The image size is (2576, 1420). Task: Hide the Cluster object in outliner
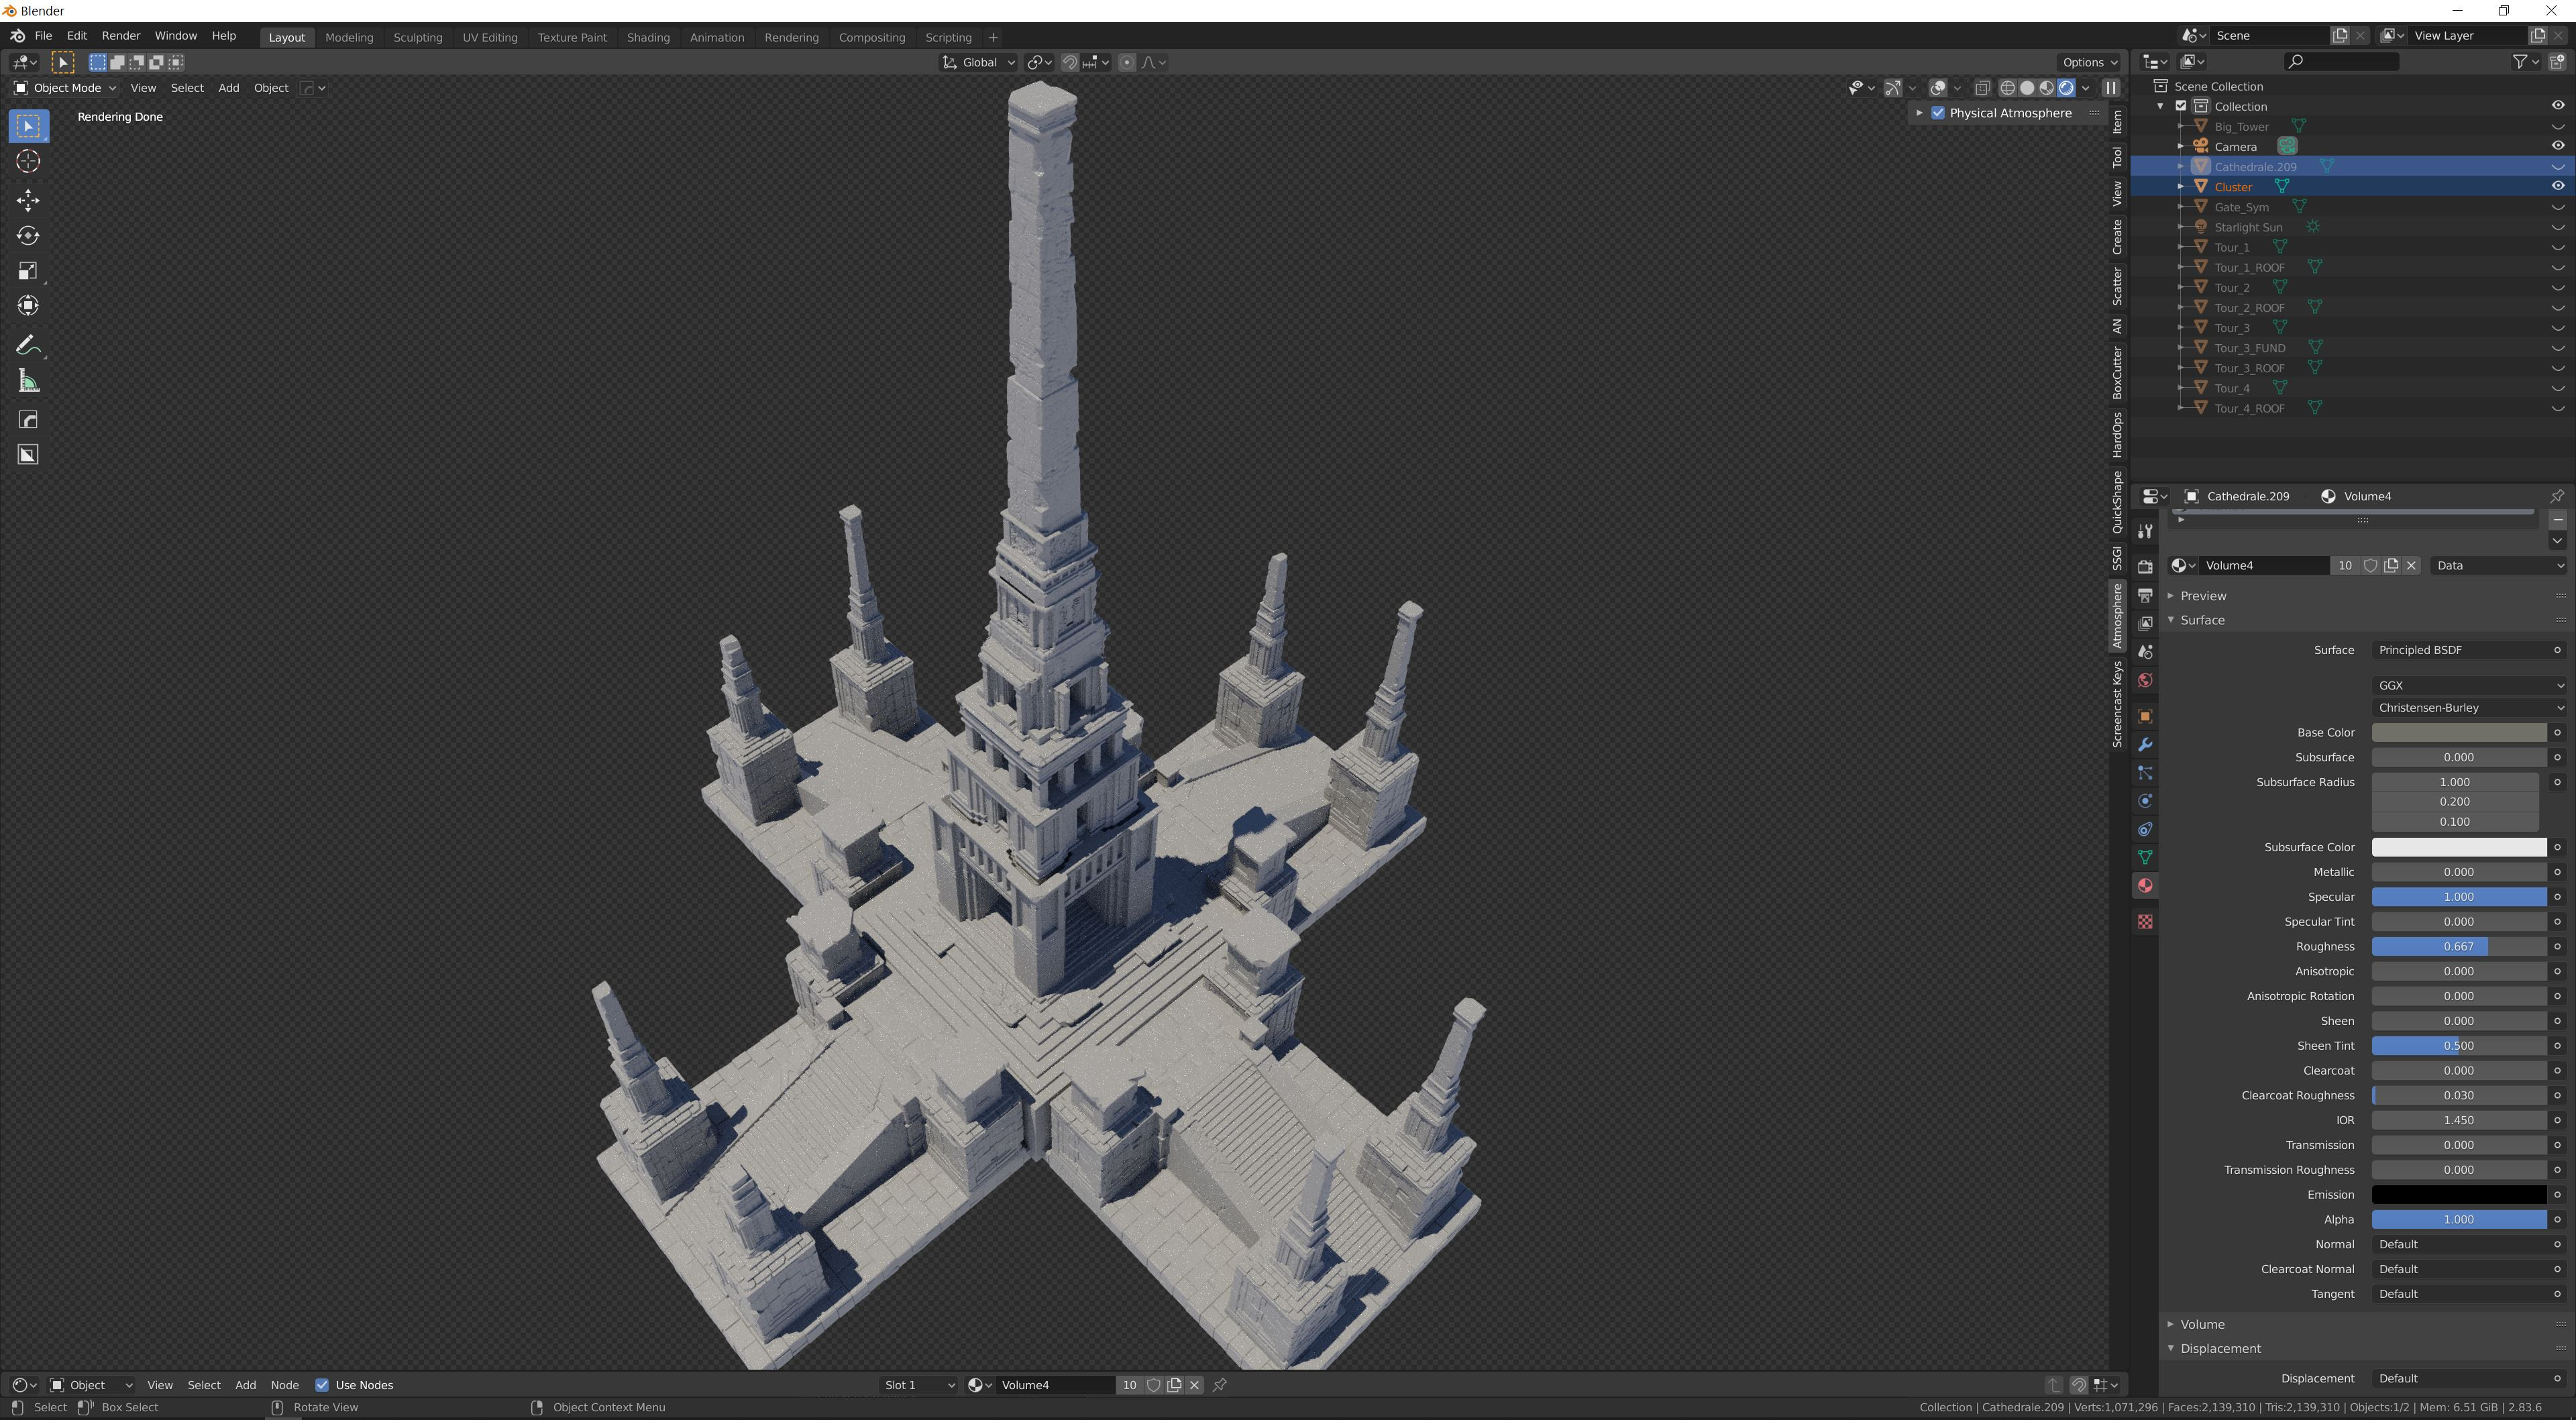[x=2557, y=186]
